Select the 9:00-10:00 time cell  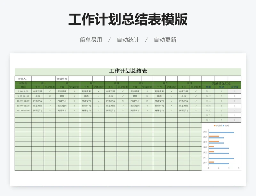23,96
